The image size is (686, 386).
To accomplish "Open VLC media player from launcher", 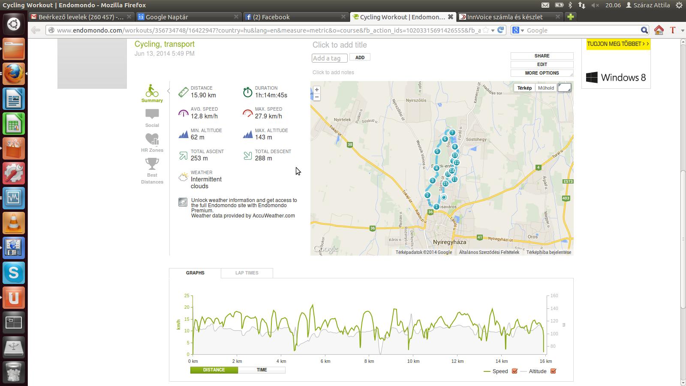I will point(14,223).
